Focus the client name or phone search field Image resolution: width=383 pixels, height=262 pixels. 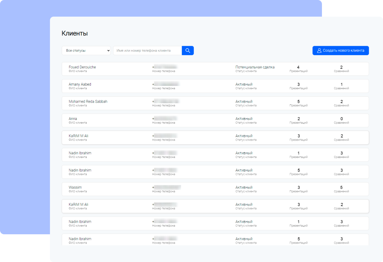click(x=147, y=51)
